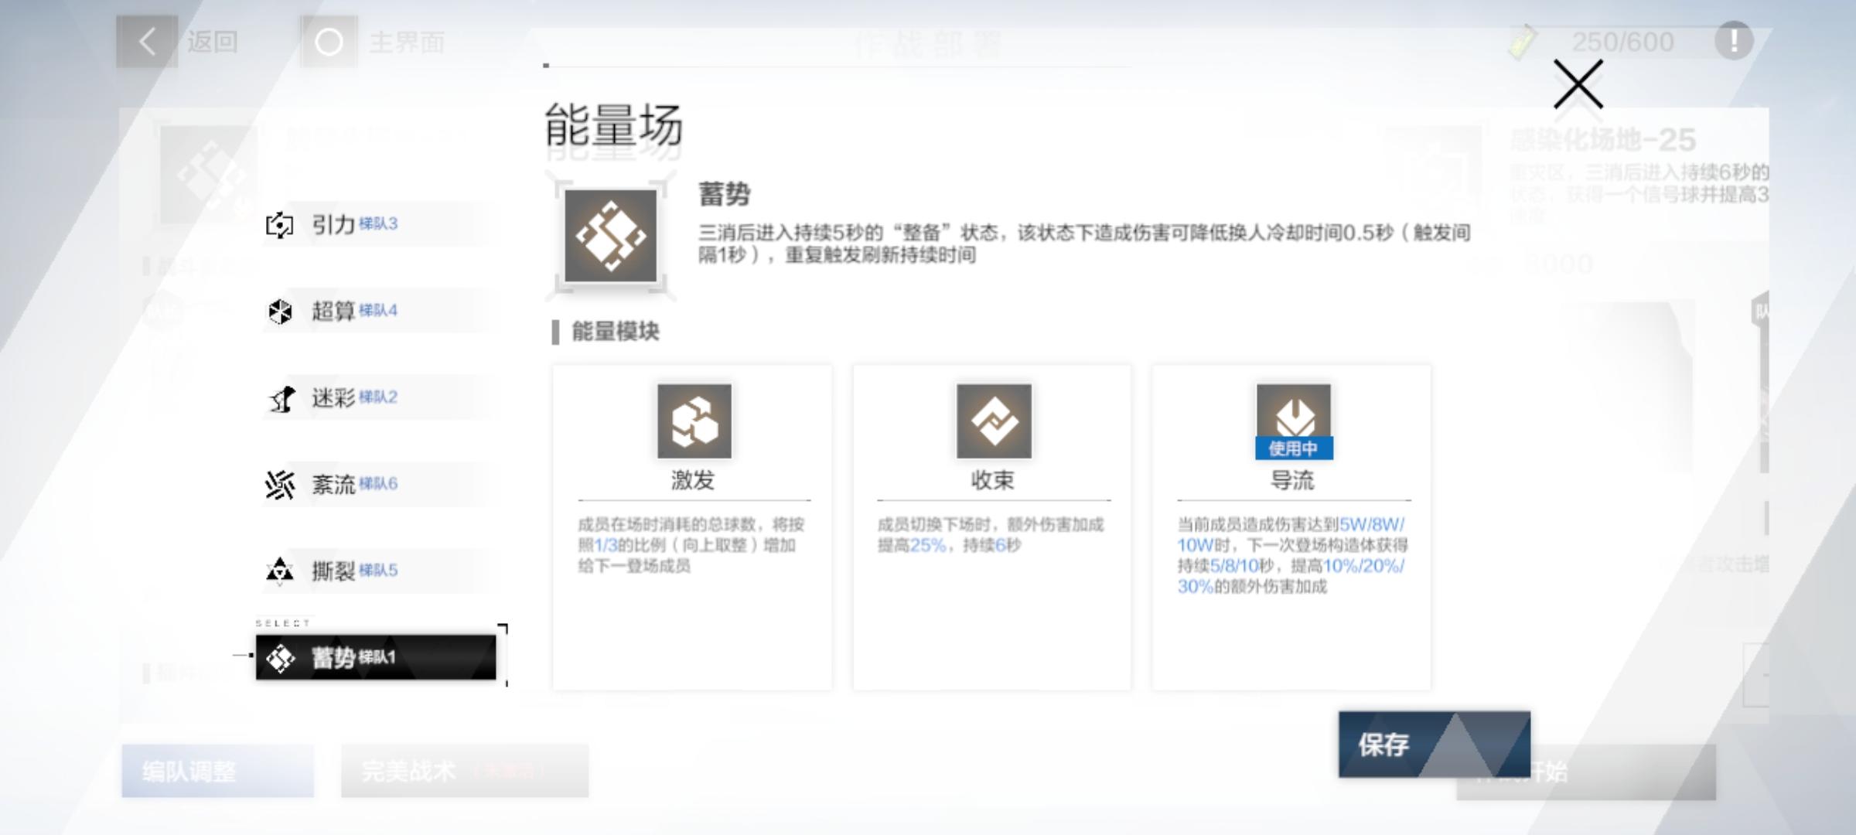This screenshot has width=1856, height=835.
Task: Open the 激发 module card description
Action: [691, 545]
